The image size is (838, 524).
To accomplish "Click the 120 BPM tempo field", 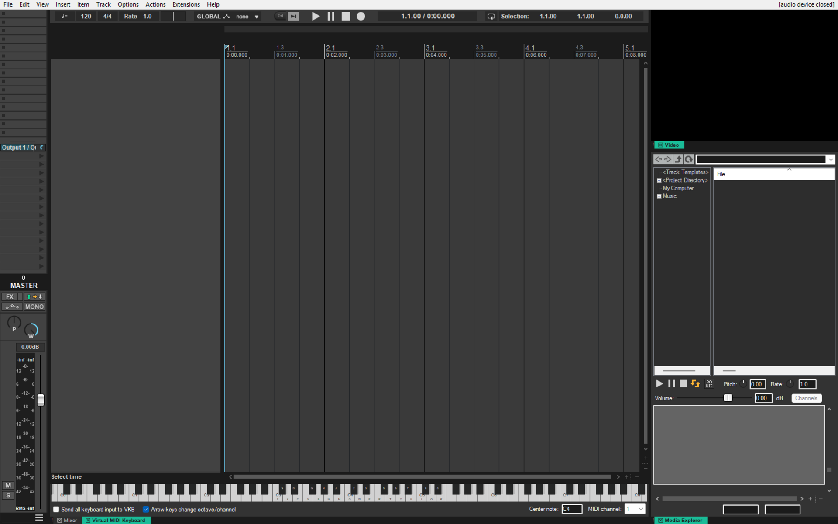I will click(86, 16).
